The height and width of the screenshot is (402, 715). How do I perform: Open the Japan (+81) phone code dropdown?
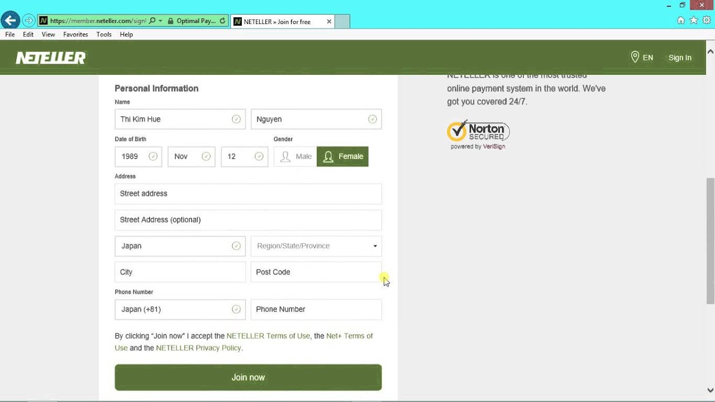tap(180, 309)
